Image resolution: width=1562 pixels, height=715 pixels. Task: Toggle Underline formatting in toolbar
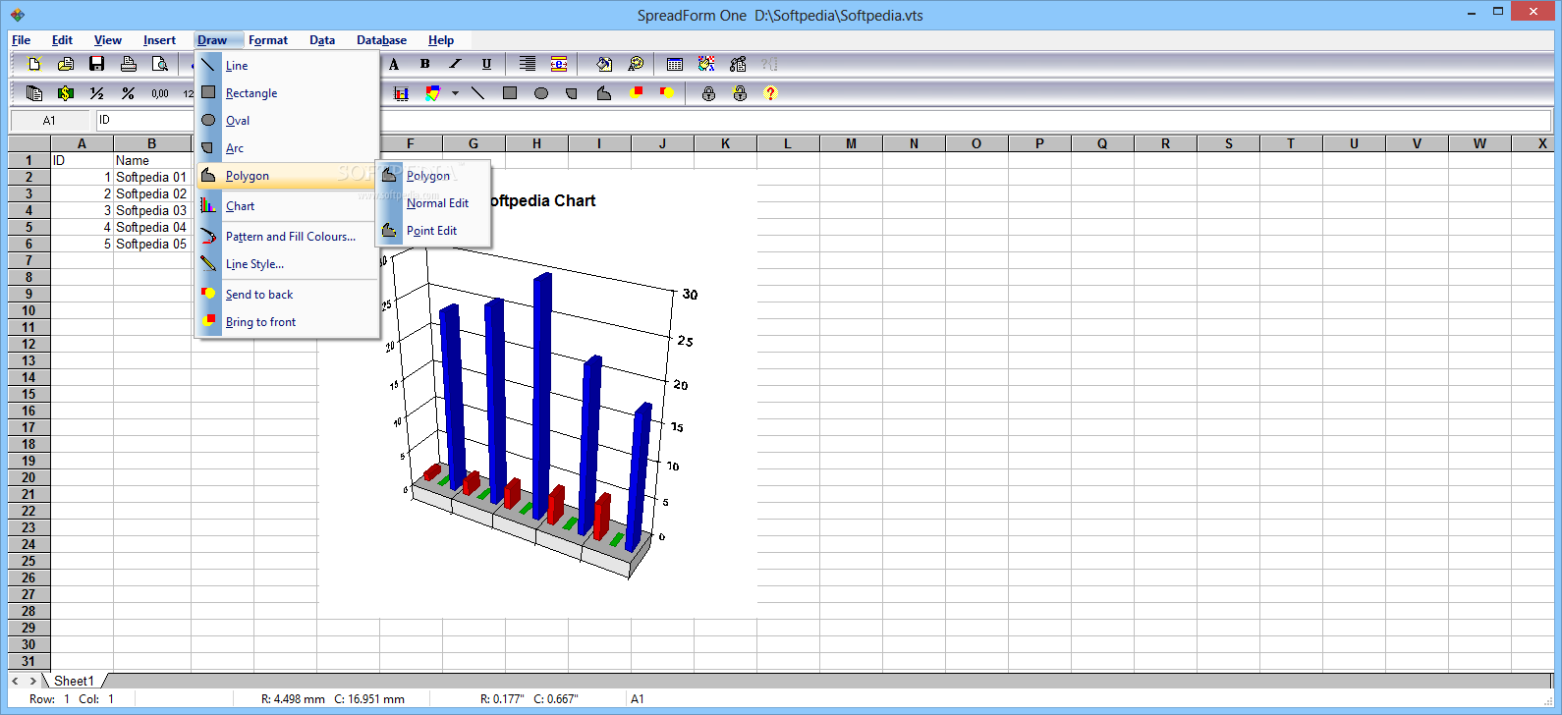click(486, 64)
